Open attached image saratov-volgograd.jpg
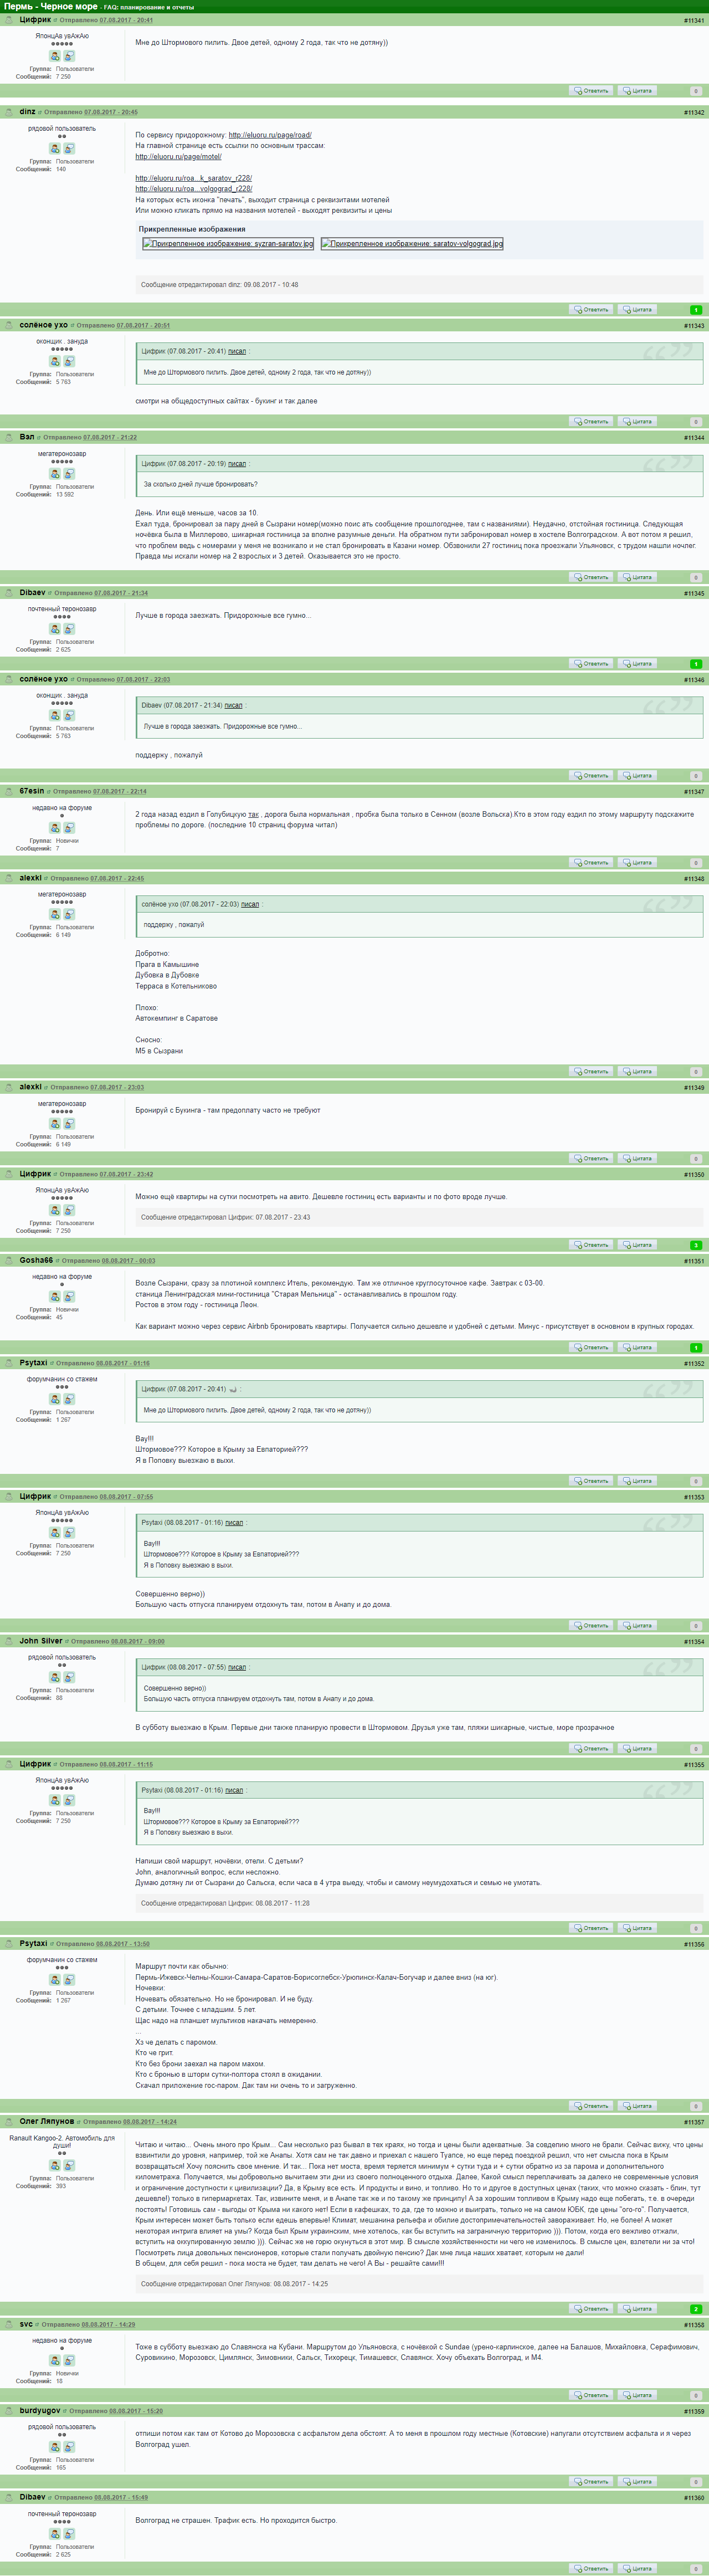 click(x=412, y=243)
